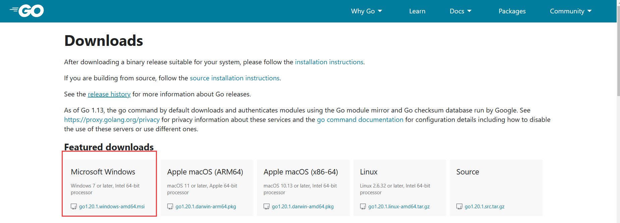Viewport: 620px width, 223px height.
Task: Open the installation instructions link
Action: click(x=329, y=62)
